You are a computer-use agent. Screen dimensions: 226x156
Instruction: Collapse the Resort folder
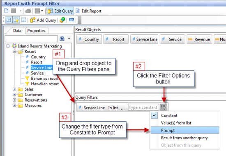[x=14, y=52]
